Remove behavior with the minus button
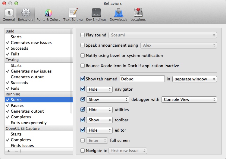Image resolution: width=226 pixels, height=159 pixels. 17,151
